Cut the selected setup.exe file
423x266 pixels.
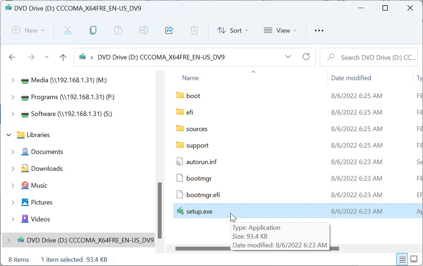click(x=68, y=30)
